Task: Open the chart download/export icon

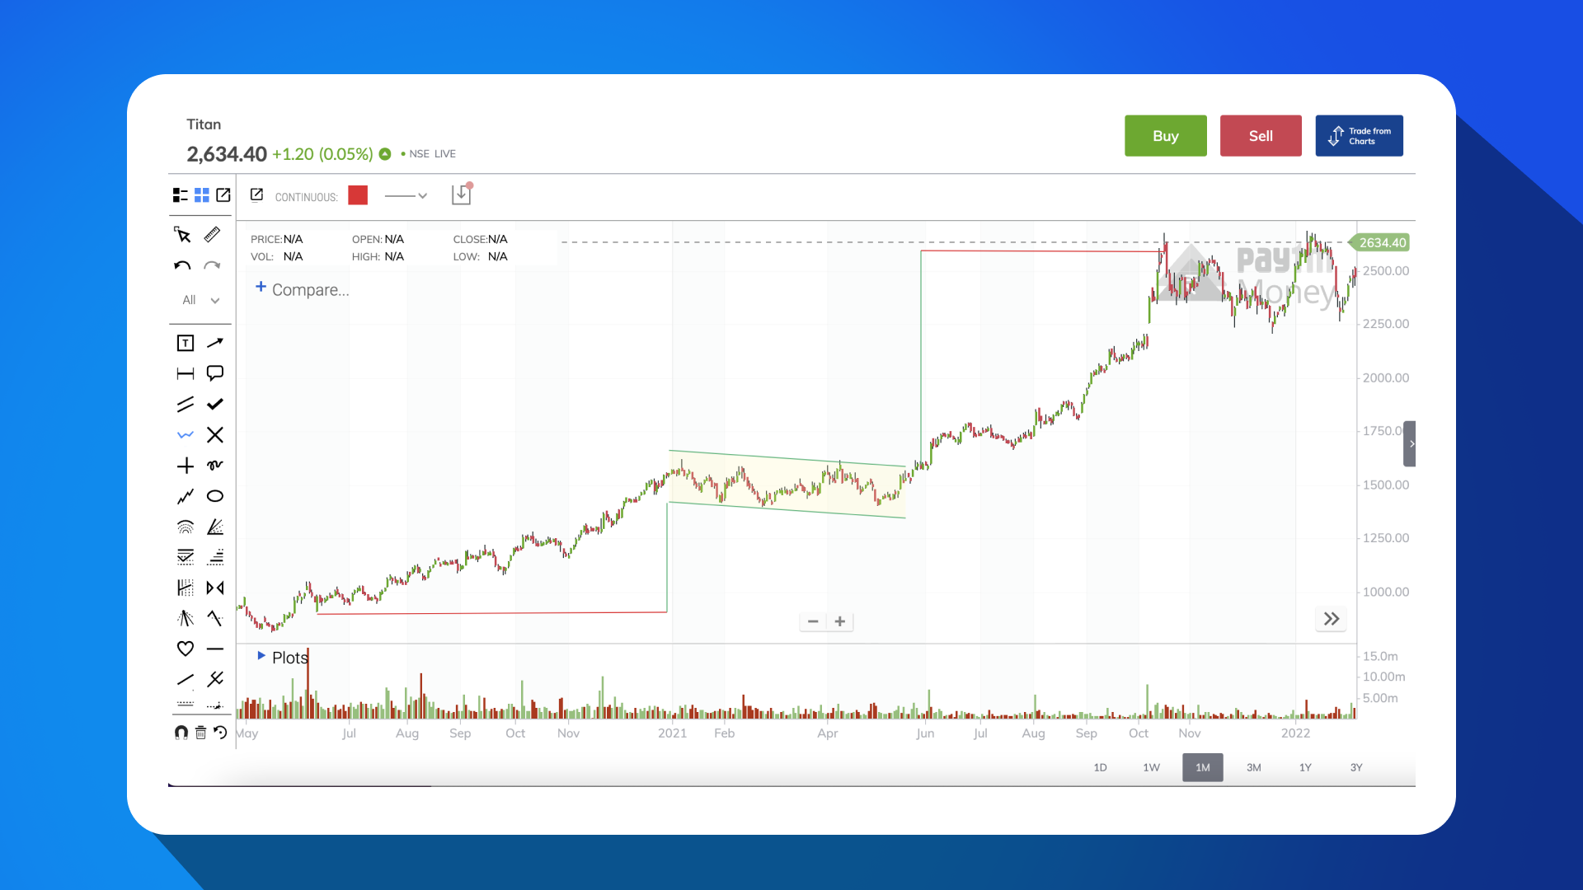Action: pos(461,194)
